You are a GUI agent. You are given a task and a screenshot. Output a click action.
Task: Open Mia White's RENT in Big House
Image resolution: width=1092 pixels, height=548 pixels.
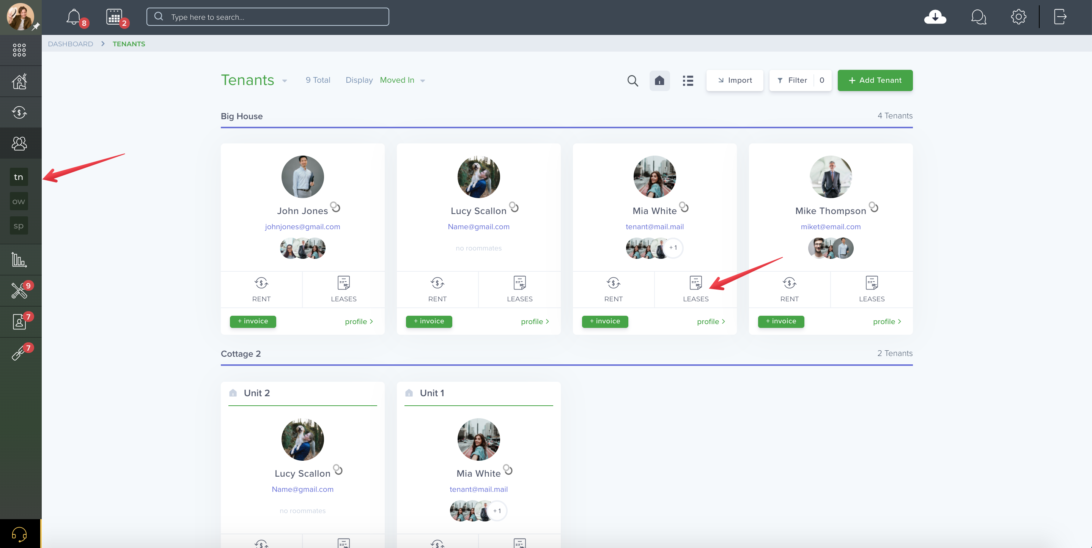coord(613,289)
